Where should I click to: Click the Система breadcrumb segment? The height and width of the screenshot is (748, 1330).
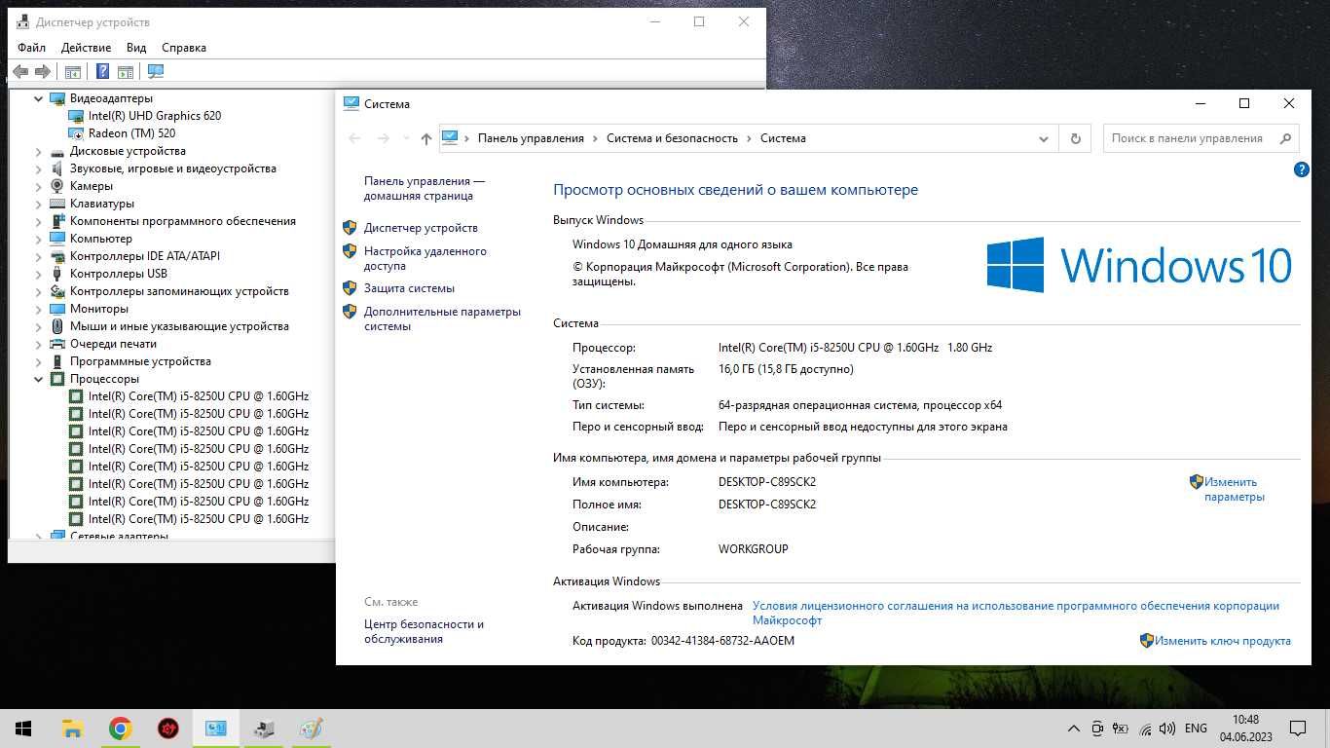pyautogui.click(x=783, y=138)
